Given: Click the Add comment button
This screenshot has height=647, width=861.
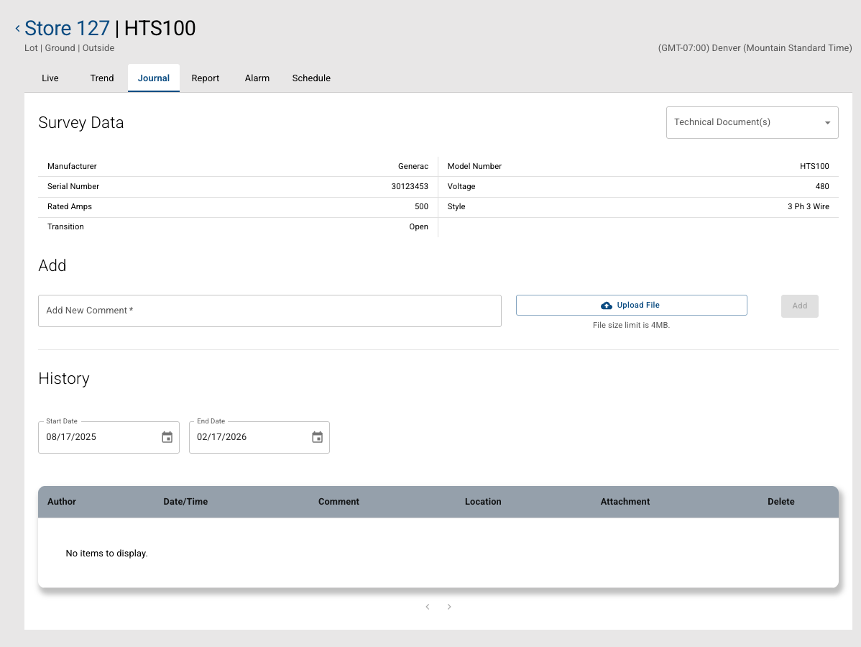Looking at the screenshot, I should (x=799, y=306).
